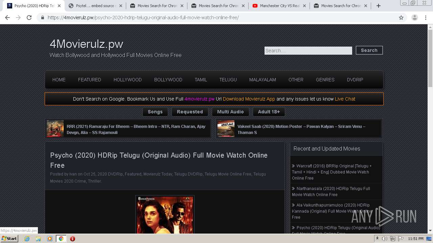Open Narthanasala (2020) HDRip sidebar link
This screenshot has height=243, width=433.
tap(331, 191)
